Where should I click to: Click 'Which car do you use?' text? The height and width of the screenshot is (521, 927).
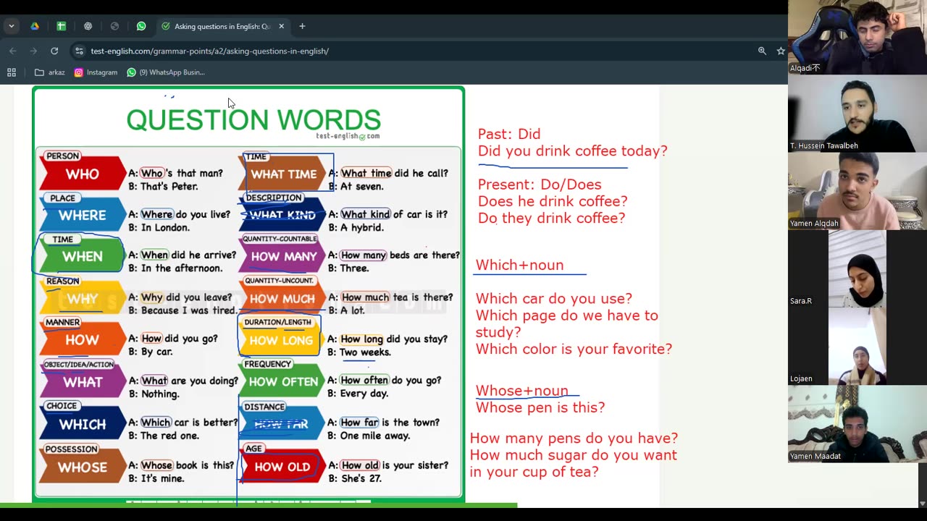pyautogui.click(x=554, y=298)
